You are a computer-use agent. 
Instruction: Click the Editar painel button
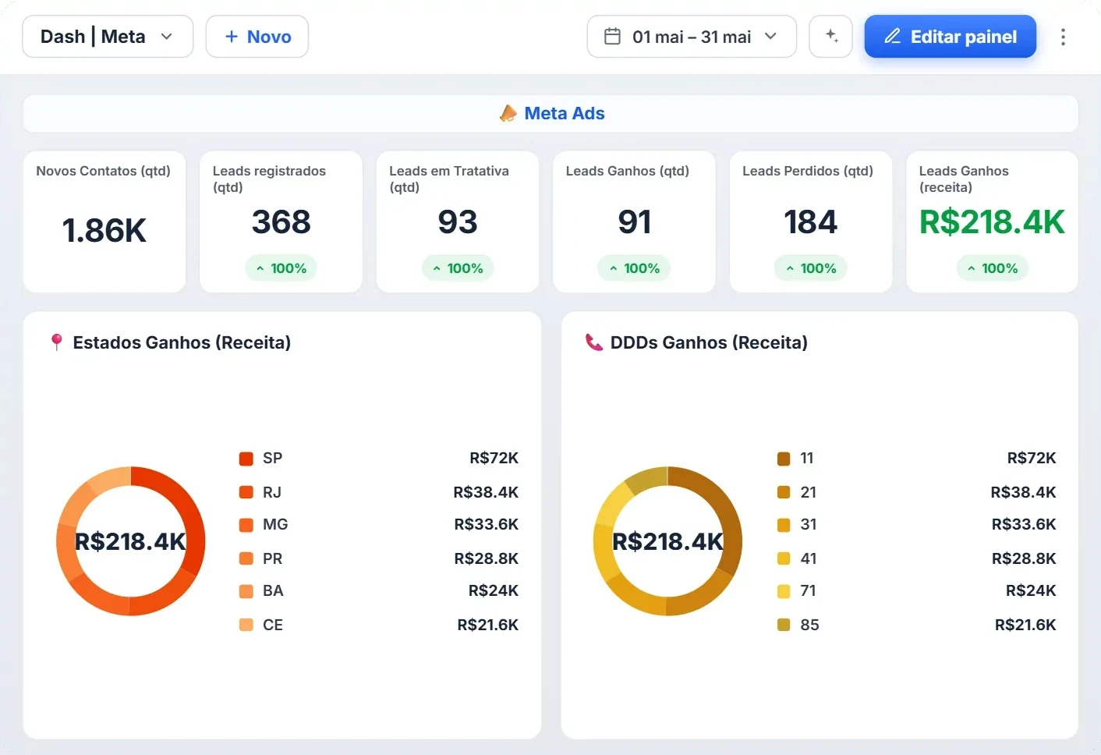point(951,37)
